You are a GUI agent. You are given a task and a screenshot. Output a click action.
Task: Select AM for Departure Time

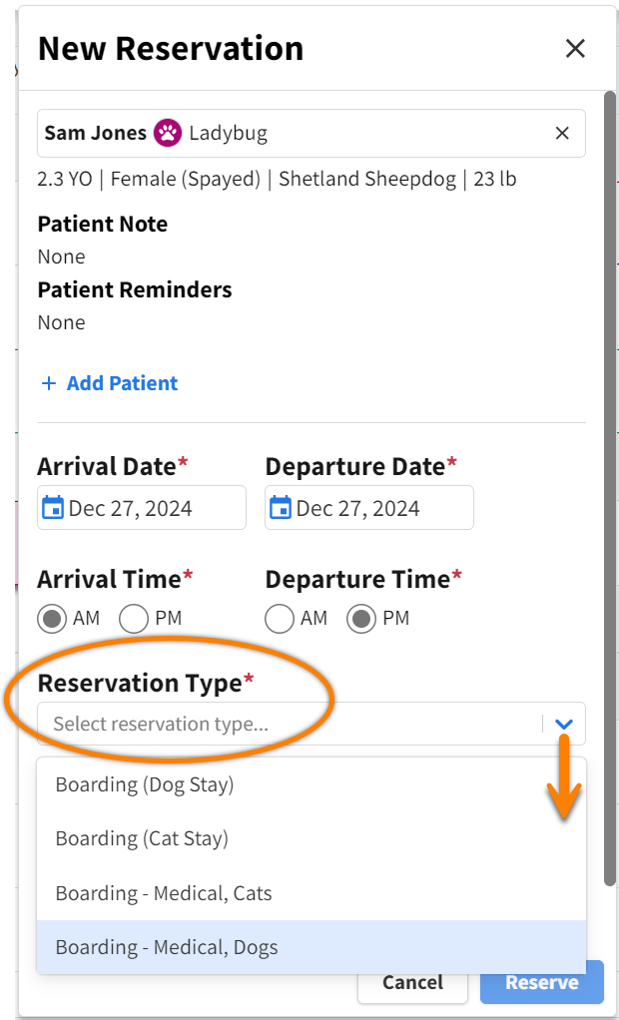click(x=280, y=618)
